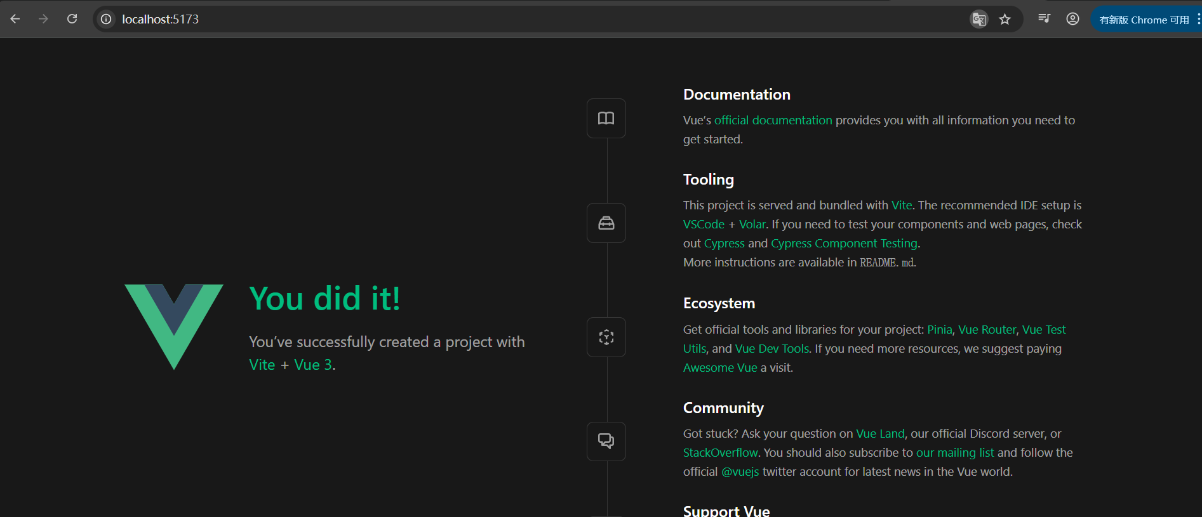Viewport: 1202px width, 517px height.
Task: Open the Google Translate icon
Action: (979, 19)
